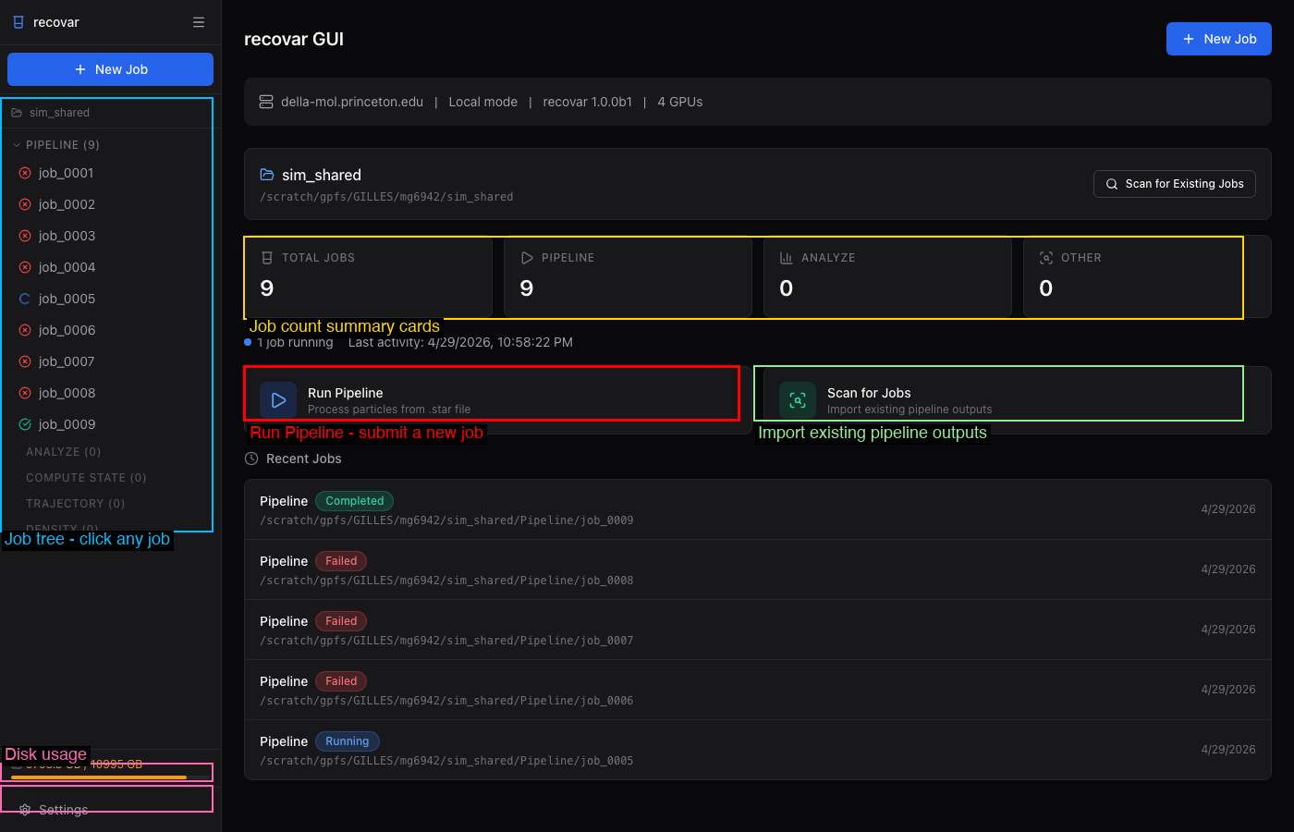Image resolution: width=1294 pixels, height=832 pixels.
Task: Click the recovar logo icon in sidebar
Action: [18, 22]
